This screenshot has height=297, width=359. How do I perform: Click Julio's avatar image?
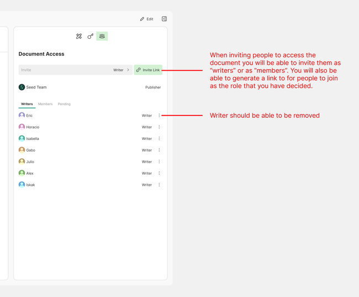22,161
